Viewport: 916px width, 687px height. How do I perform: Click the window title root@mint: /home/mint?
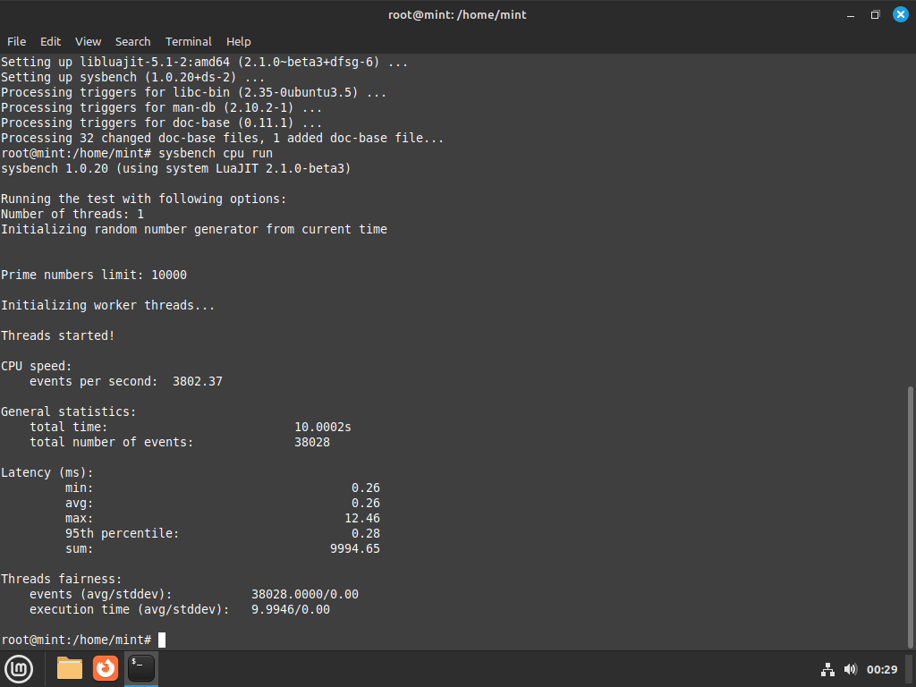click(457, 14)
